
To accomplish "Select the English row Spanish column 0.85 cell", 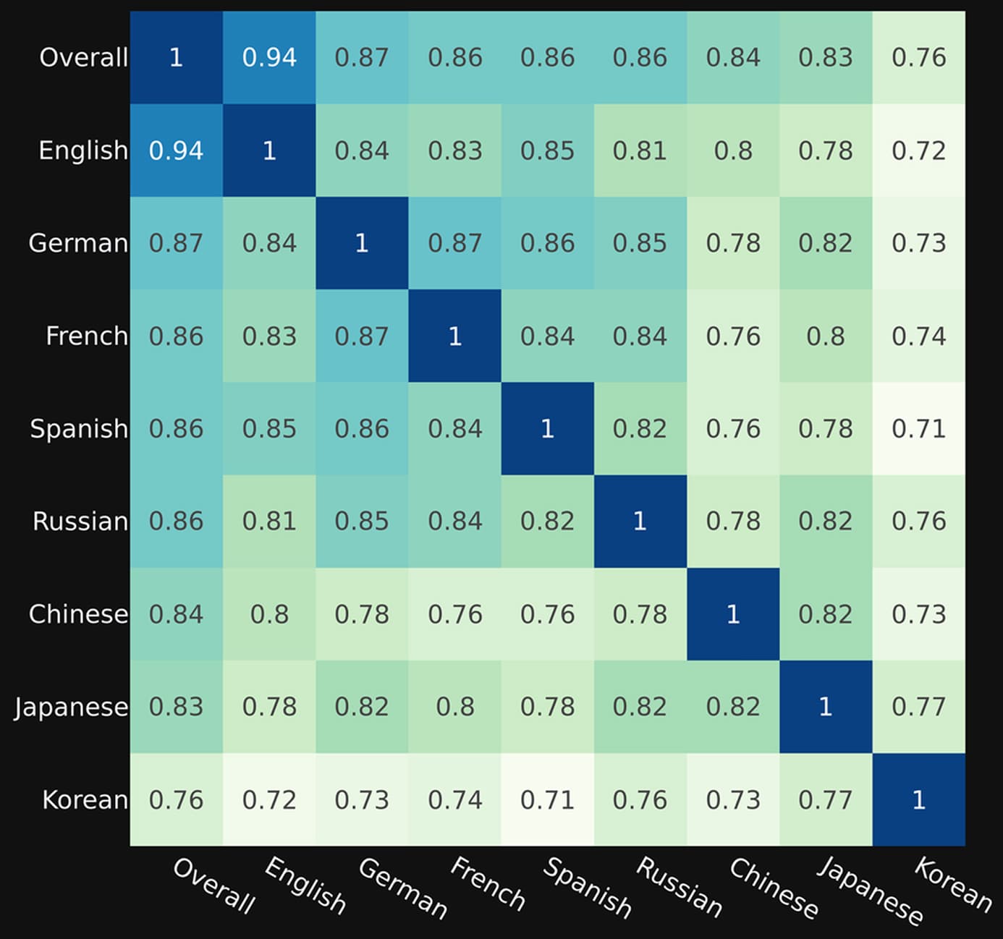I will pyautogui.click(x=548, y=150).
